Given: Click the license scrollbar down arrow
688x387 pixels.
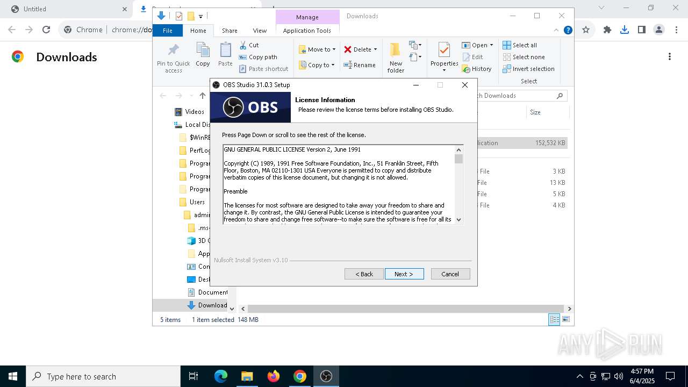Looking at the screenshot, I should (x=458, y=219).
